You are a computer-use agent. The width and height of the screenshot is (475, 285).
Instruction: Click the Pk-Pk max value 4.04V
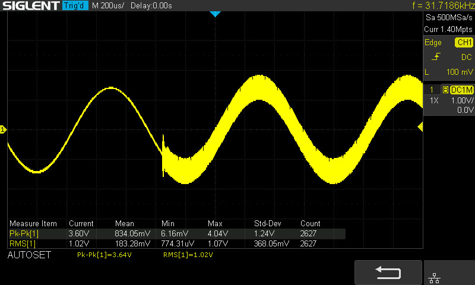tap(218, 233)
